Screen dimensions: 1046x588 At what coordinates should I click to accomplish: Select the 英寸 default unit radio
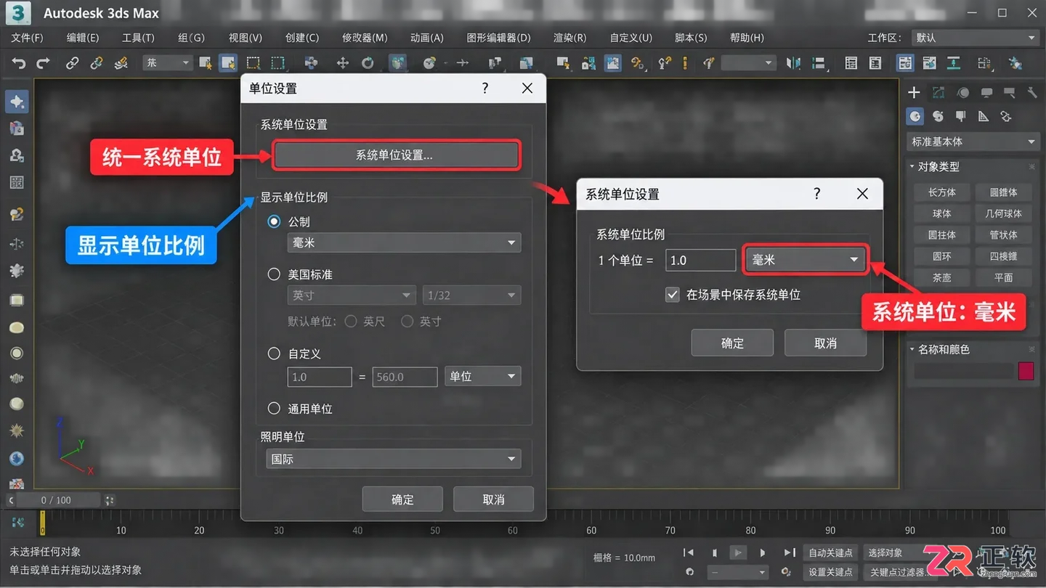407,321
